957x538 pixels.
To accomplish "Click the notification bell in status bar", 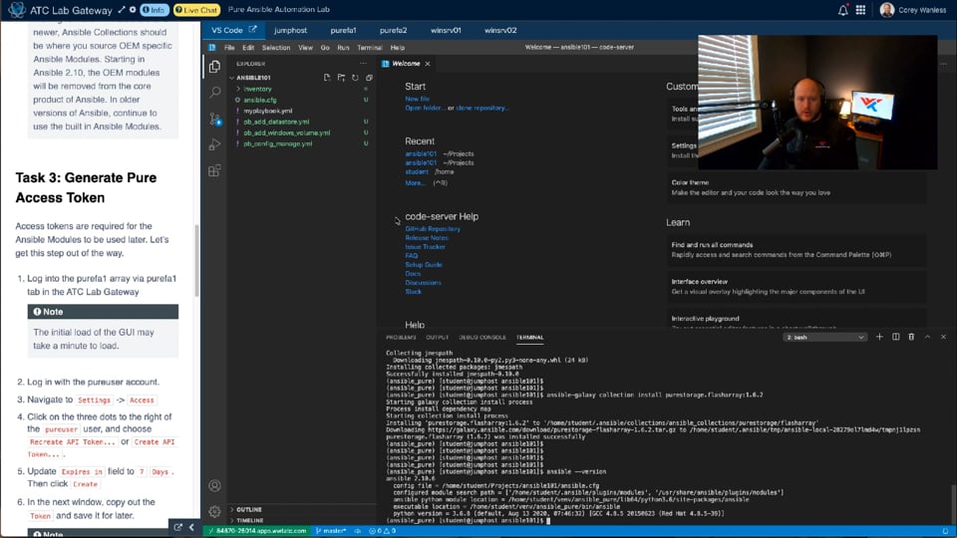I will [945, 531].
